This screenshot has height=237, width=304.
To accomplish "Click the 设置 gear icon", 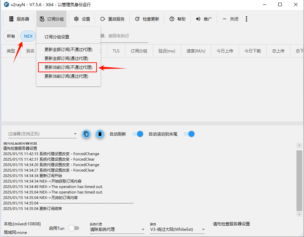I will click(76, 19).
